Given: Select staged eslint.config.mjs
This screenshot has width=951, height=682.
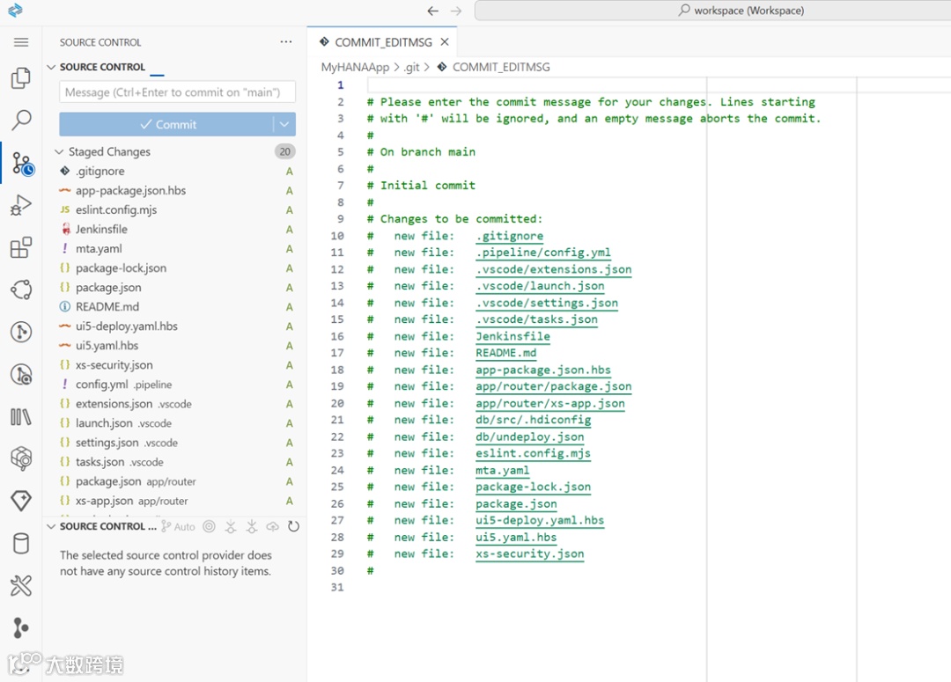Looking at the screenshot, I should point(175,209).
